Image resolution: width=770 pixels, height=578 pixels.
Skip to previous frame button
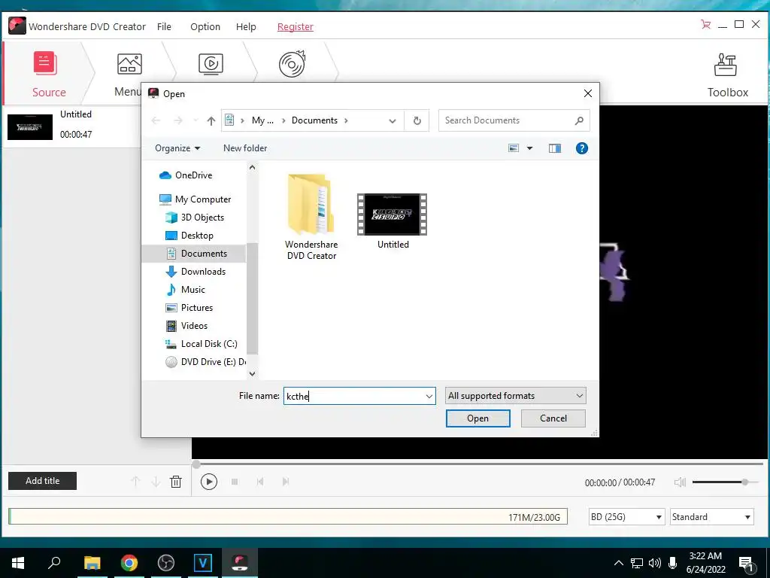(x=260, y=482)
